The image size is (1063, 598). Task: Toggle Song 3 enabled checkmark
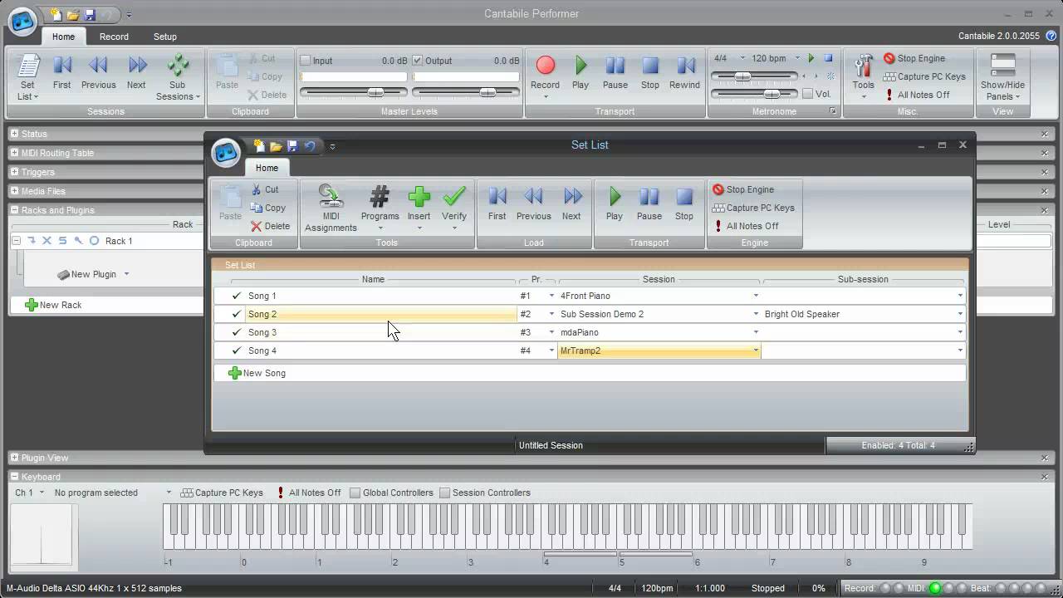coord(237,332)
